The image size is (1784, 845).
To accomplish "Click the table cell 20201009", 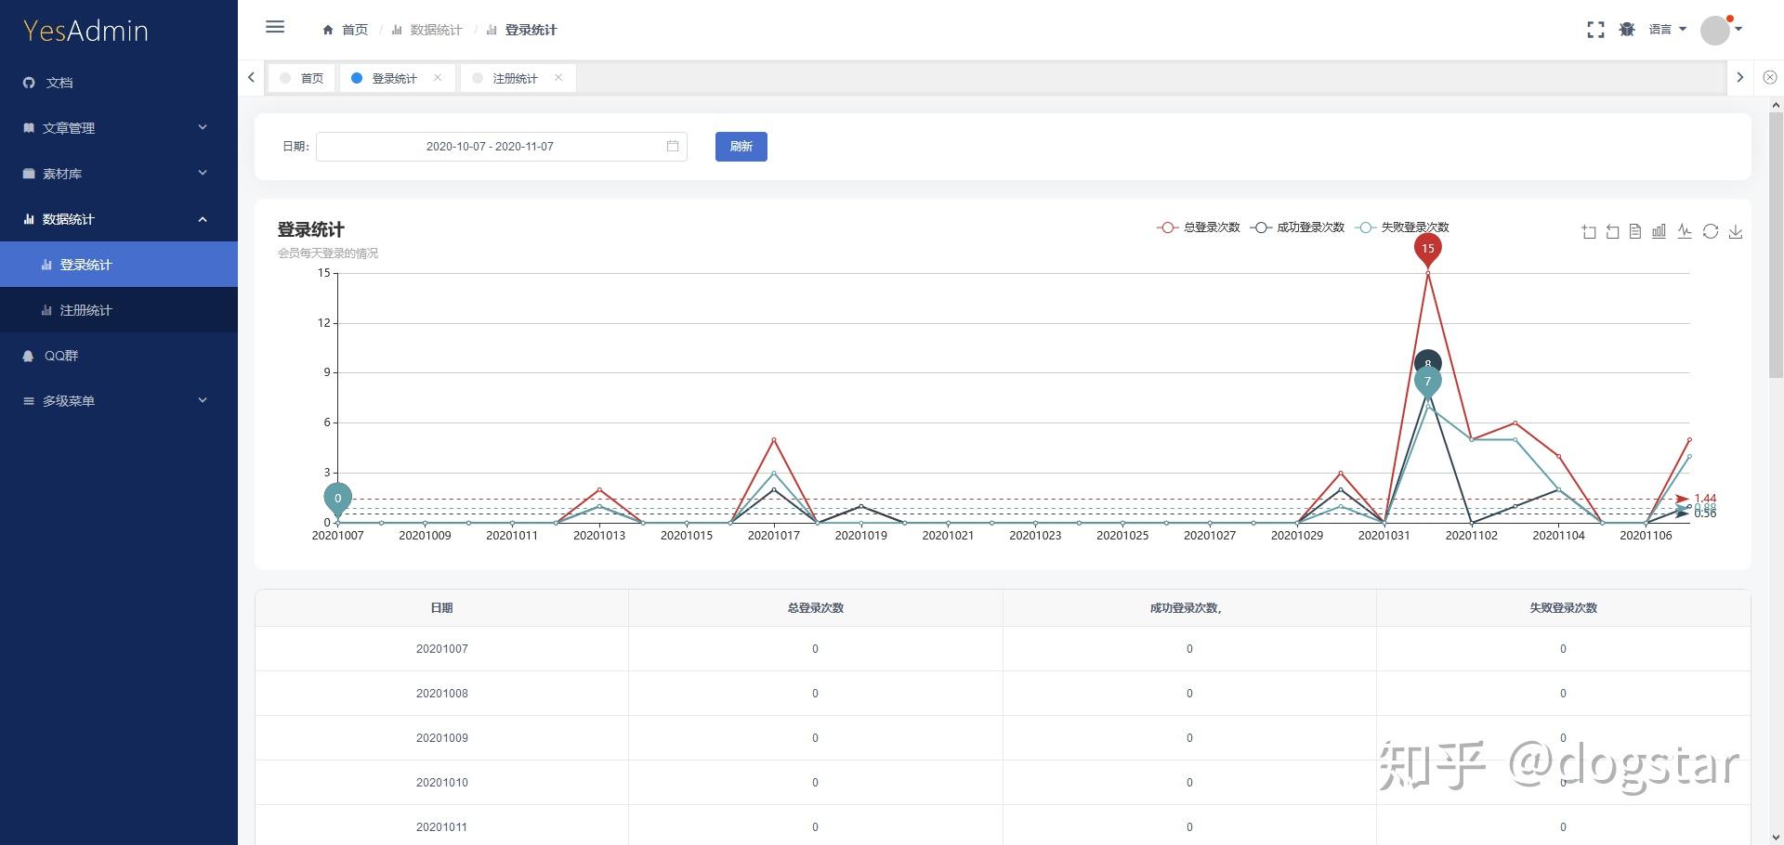I will coord(441,738).
